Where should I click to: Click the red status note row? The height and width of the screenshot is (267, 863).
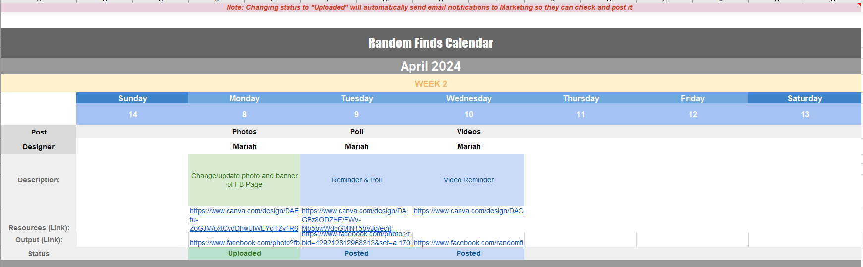pos(430,7)
